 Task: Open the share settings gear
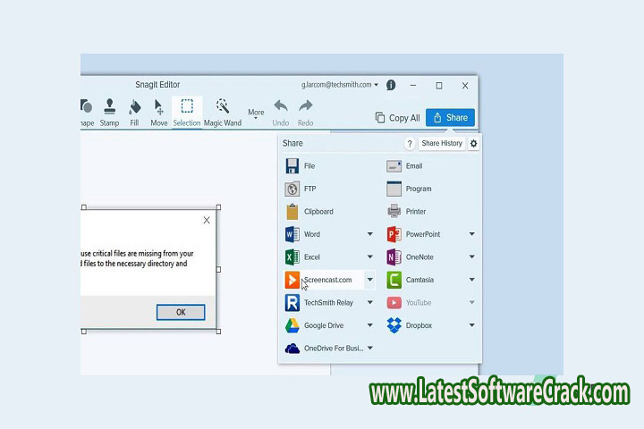click(474, 143)
